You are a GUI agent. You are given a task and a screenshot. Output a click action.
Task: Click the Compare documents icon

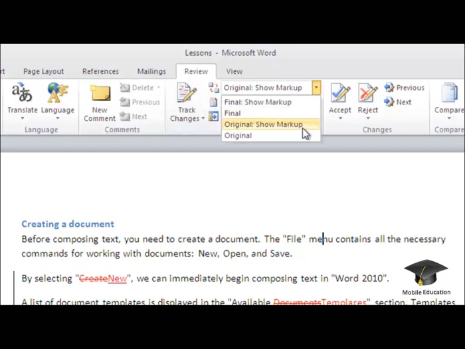449,92
